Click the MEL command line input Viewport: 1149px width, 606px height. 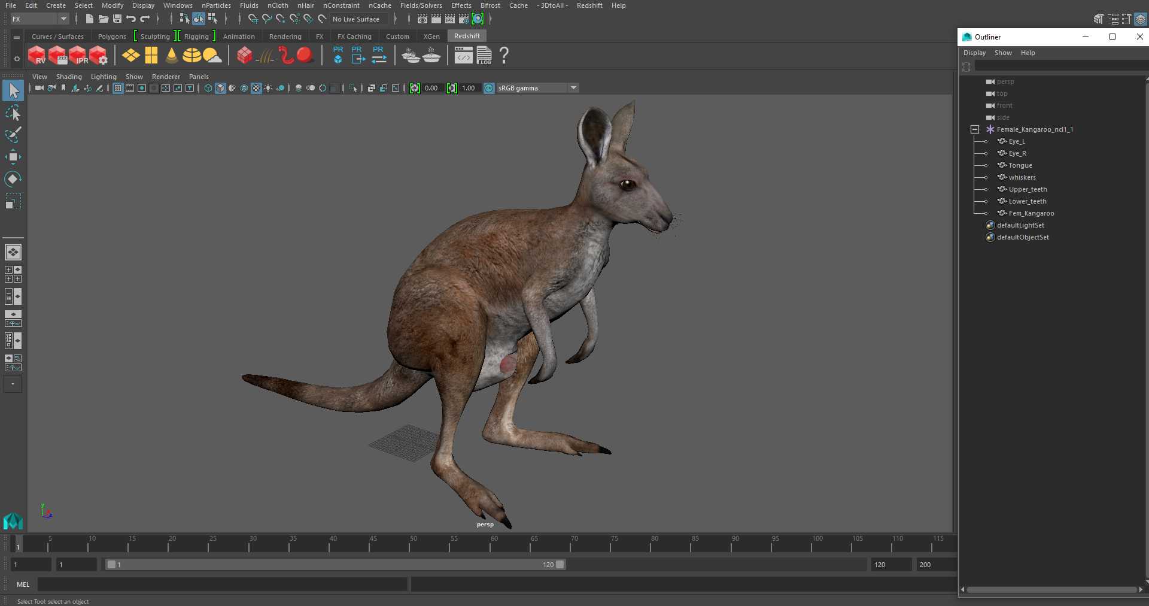(223, 584)
